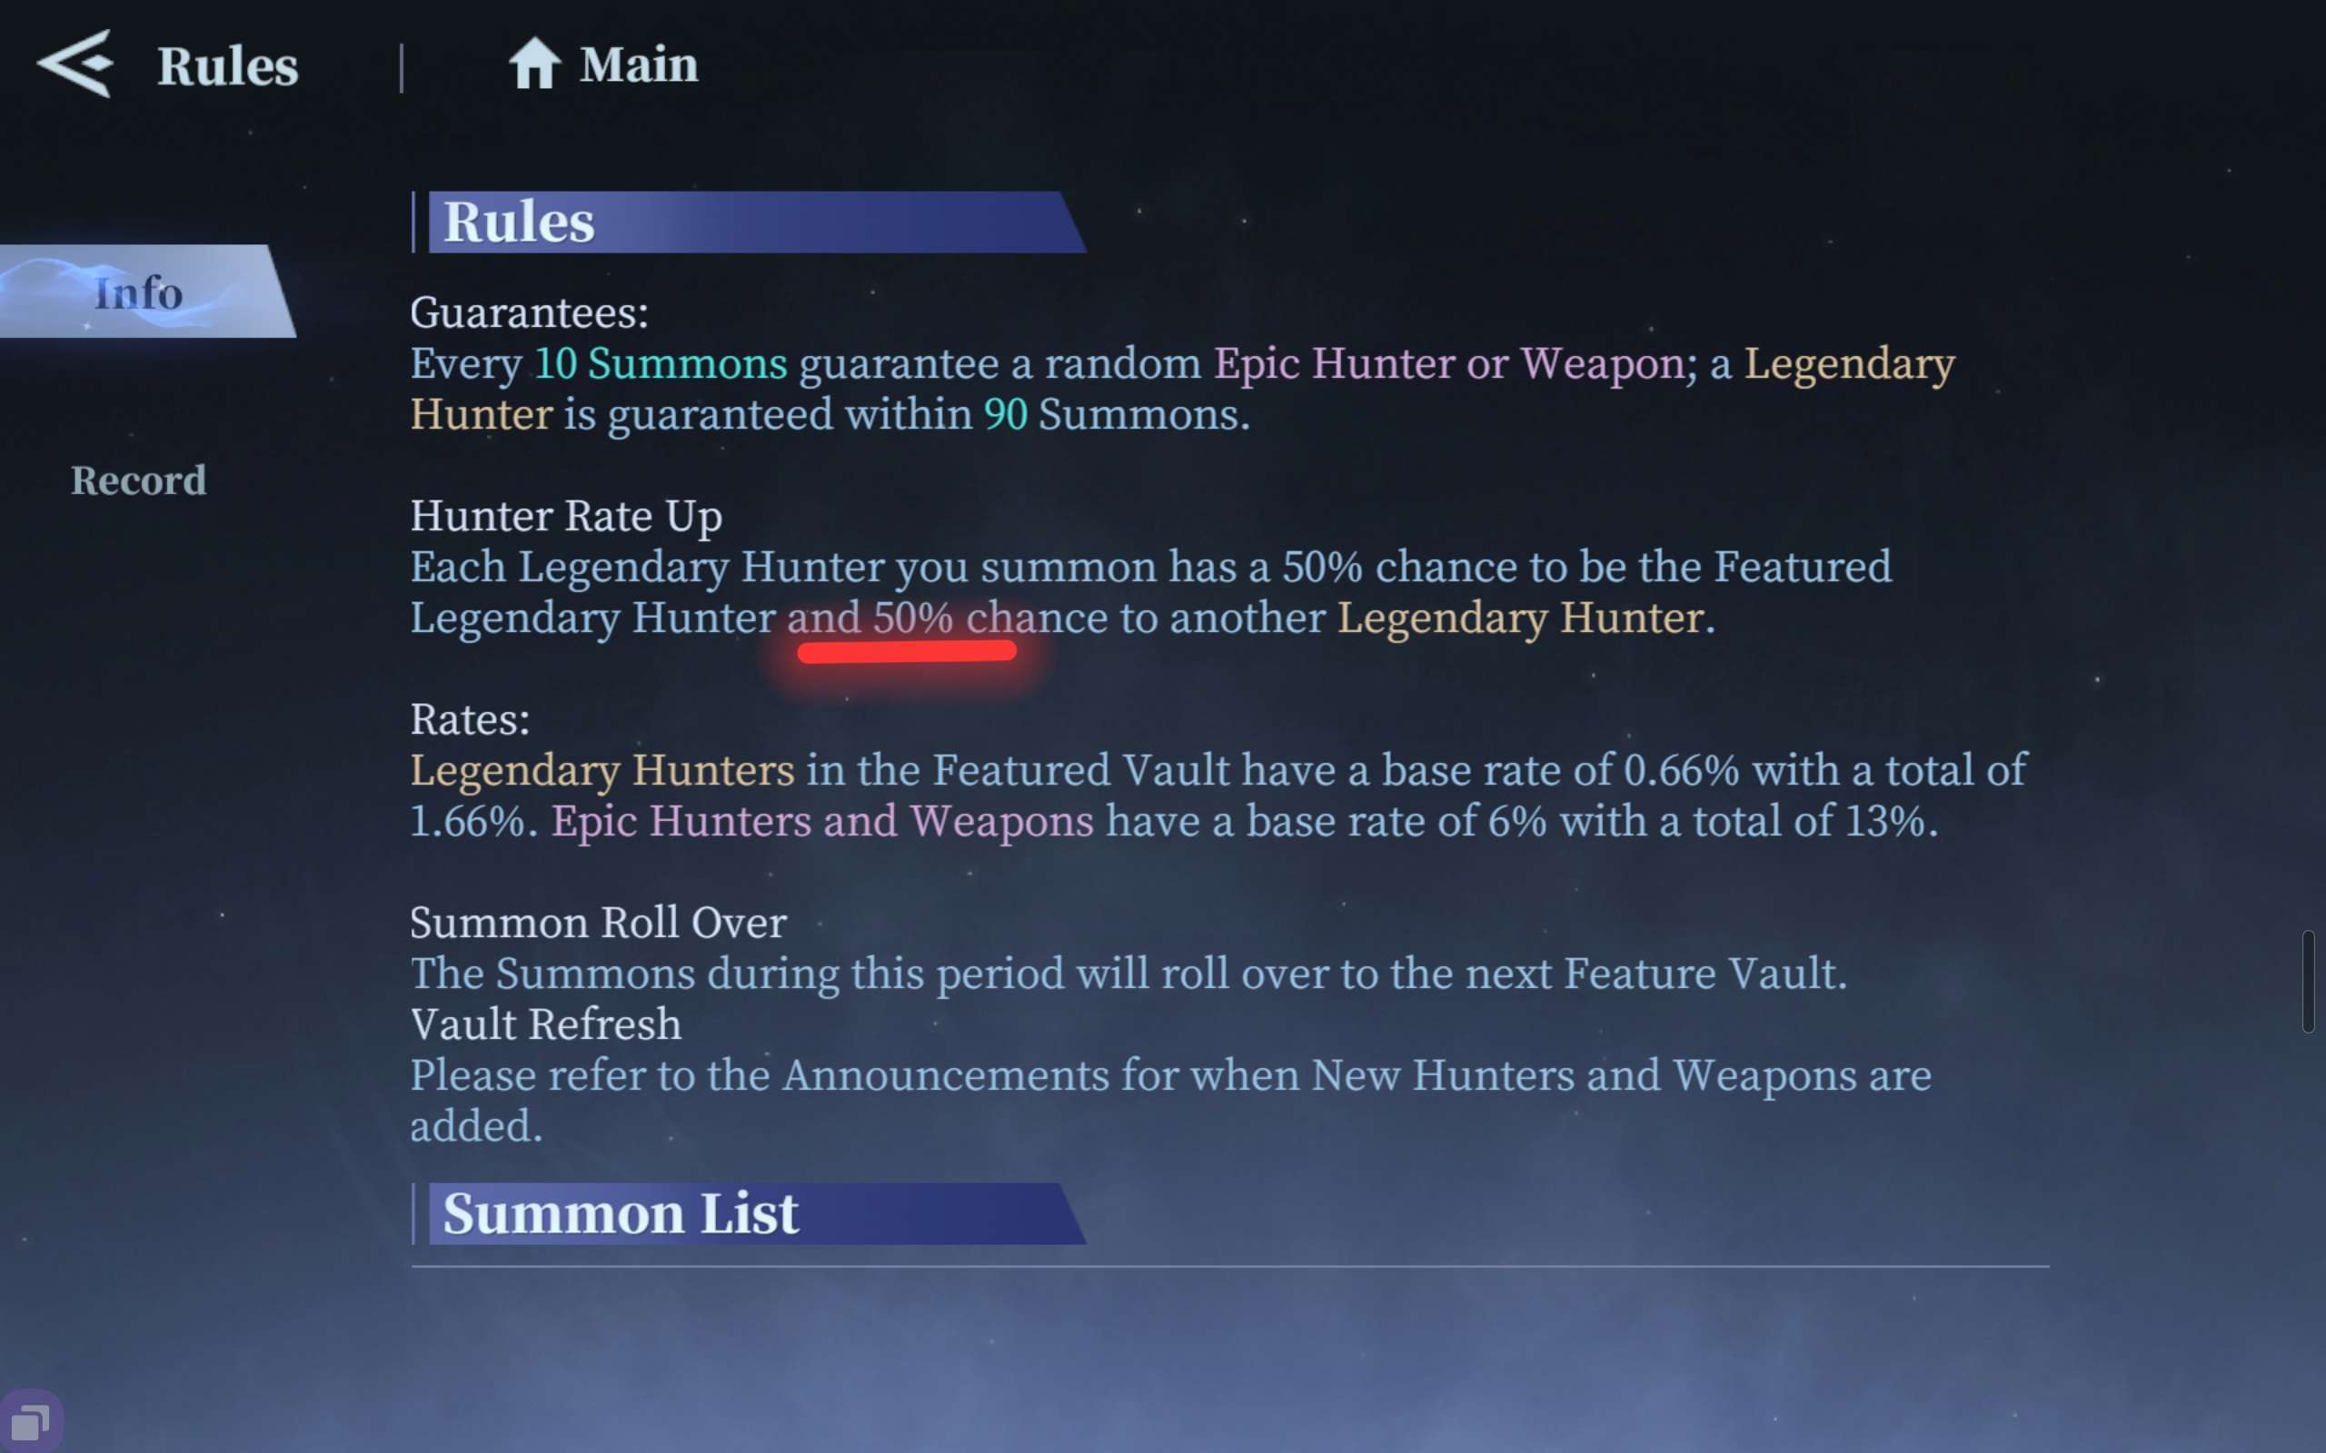
Task: Click the highlighted '10 Summons' text
Action: [661, 364]
